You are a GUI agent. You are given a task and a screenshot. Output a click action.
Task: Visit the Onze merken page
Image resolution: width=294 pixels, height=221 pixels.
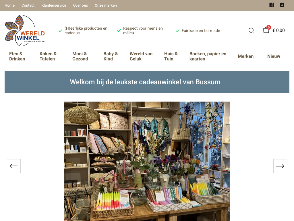pos(106,5)
